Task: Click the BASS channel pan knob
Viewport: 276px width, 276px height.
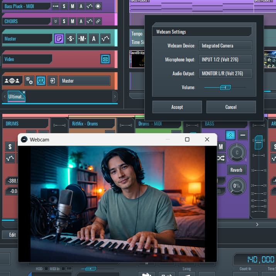Action: 237,152
